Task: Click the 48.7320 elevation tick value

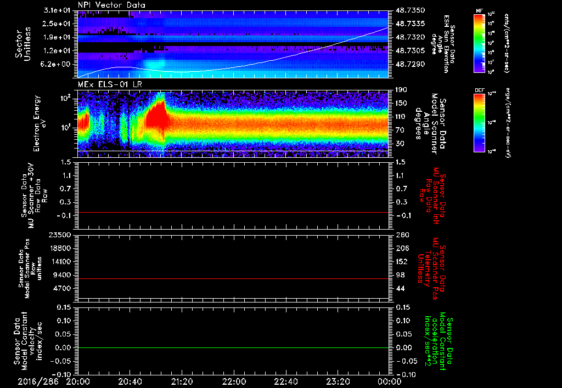Action: pyautogui.click(x=411, y=37)
